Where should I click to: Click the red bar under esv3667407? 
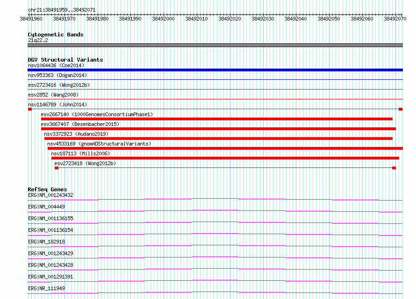tap(218, 129)
